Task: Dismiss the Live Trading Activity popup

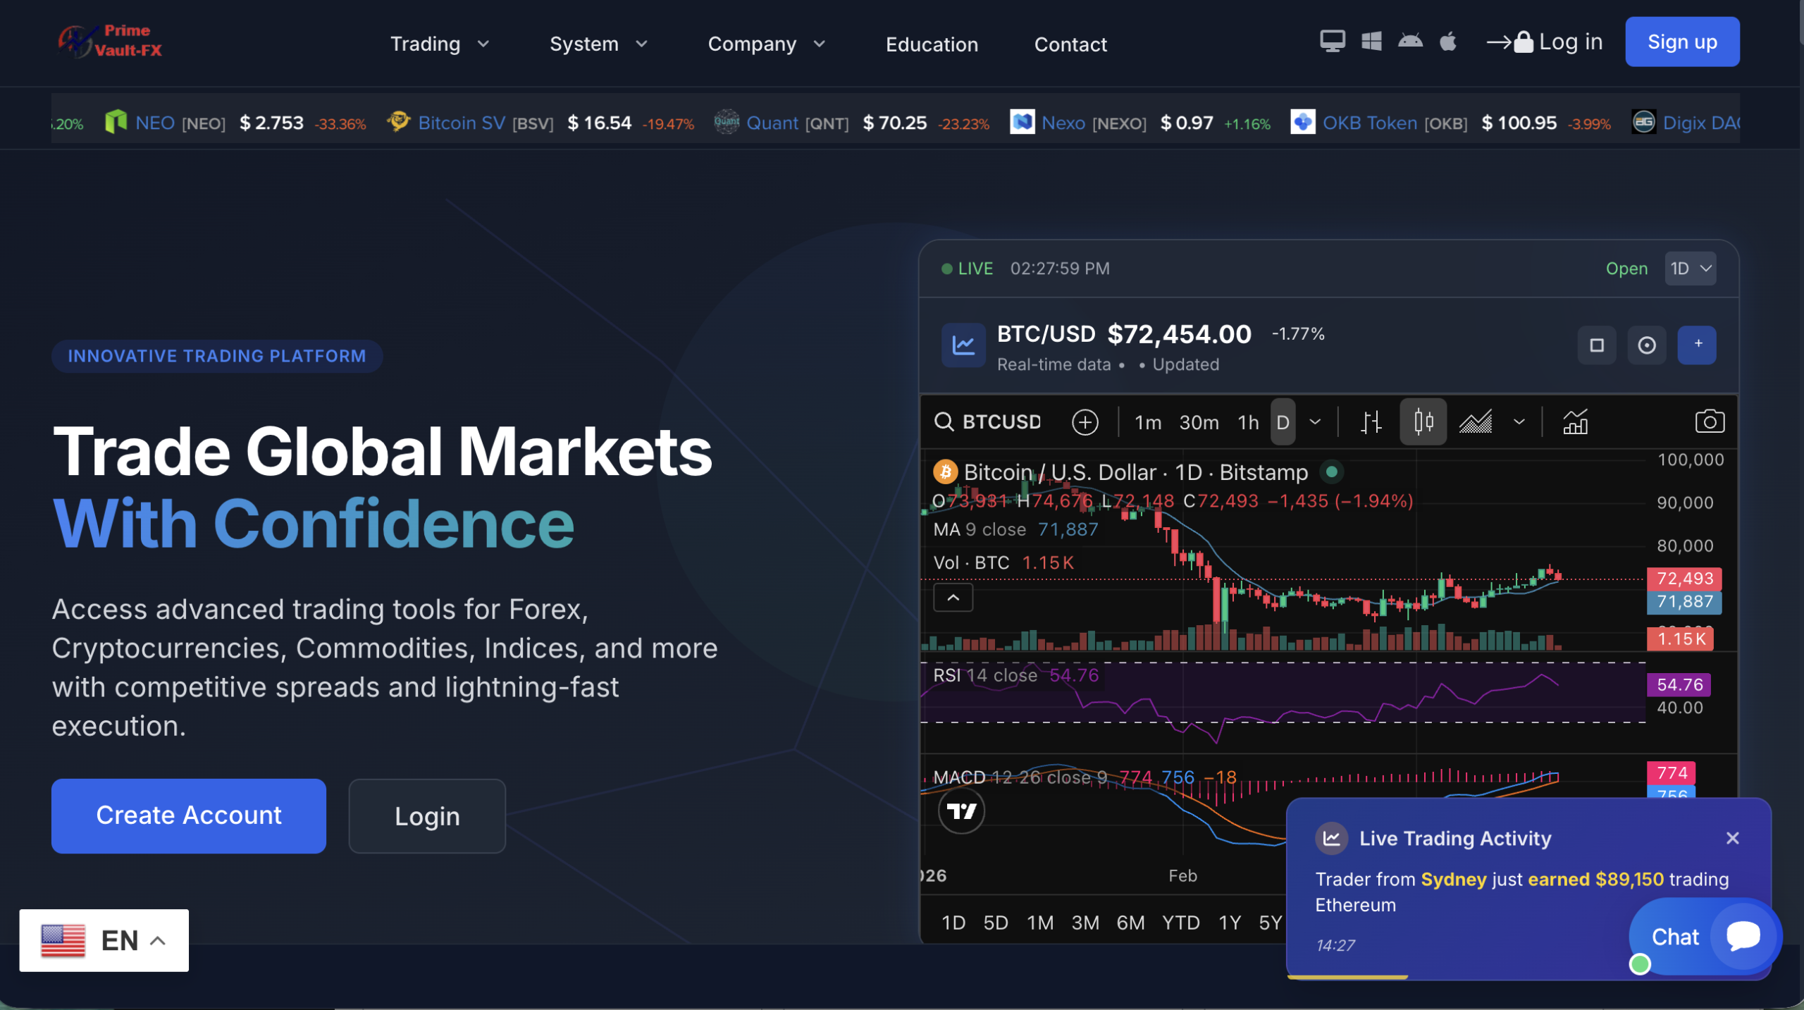Action: click(x=1733, y=838)
